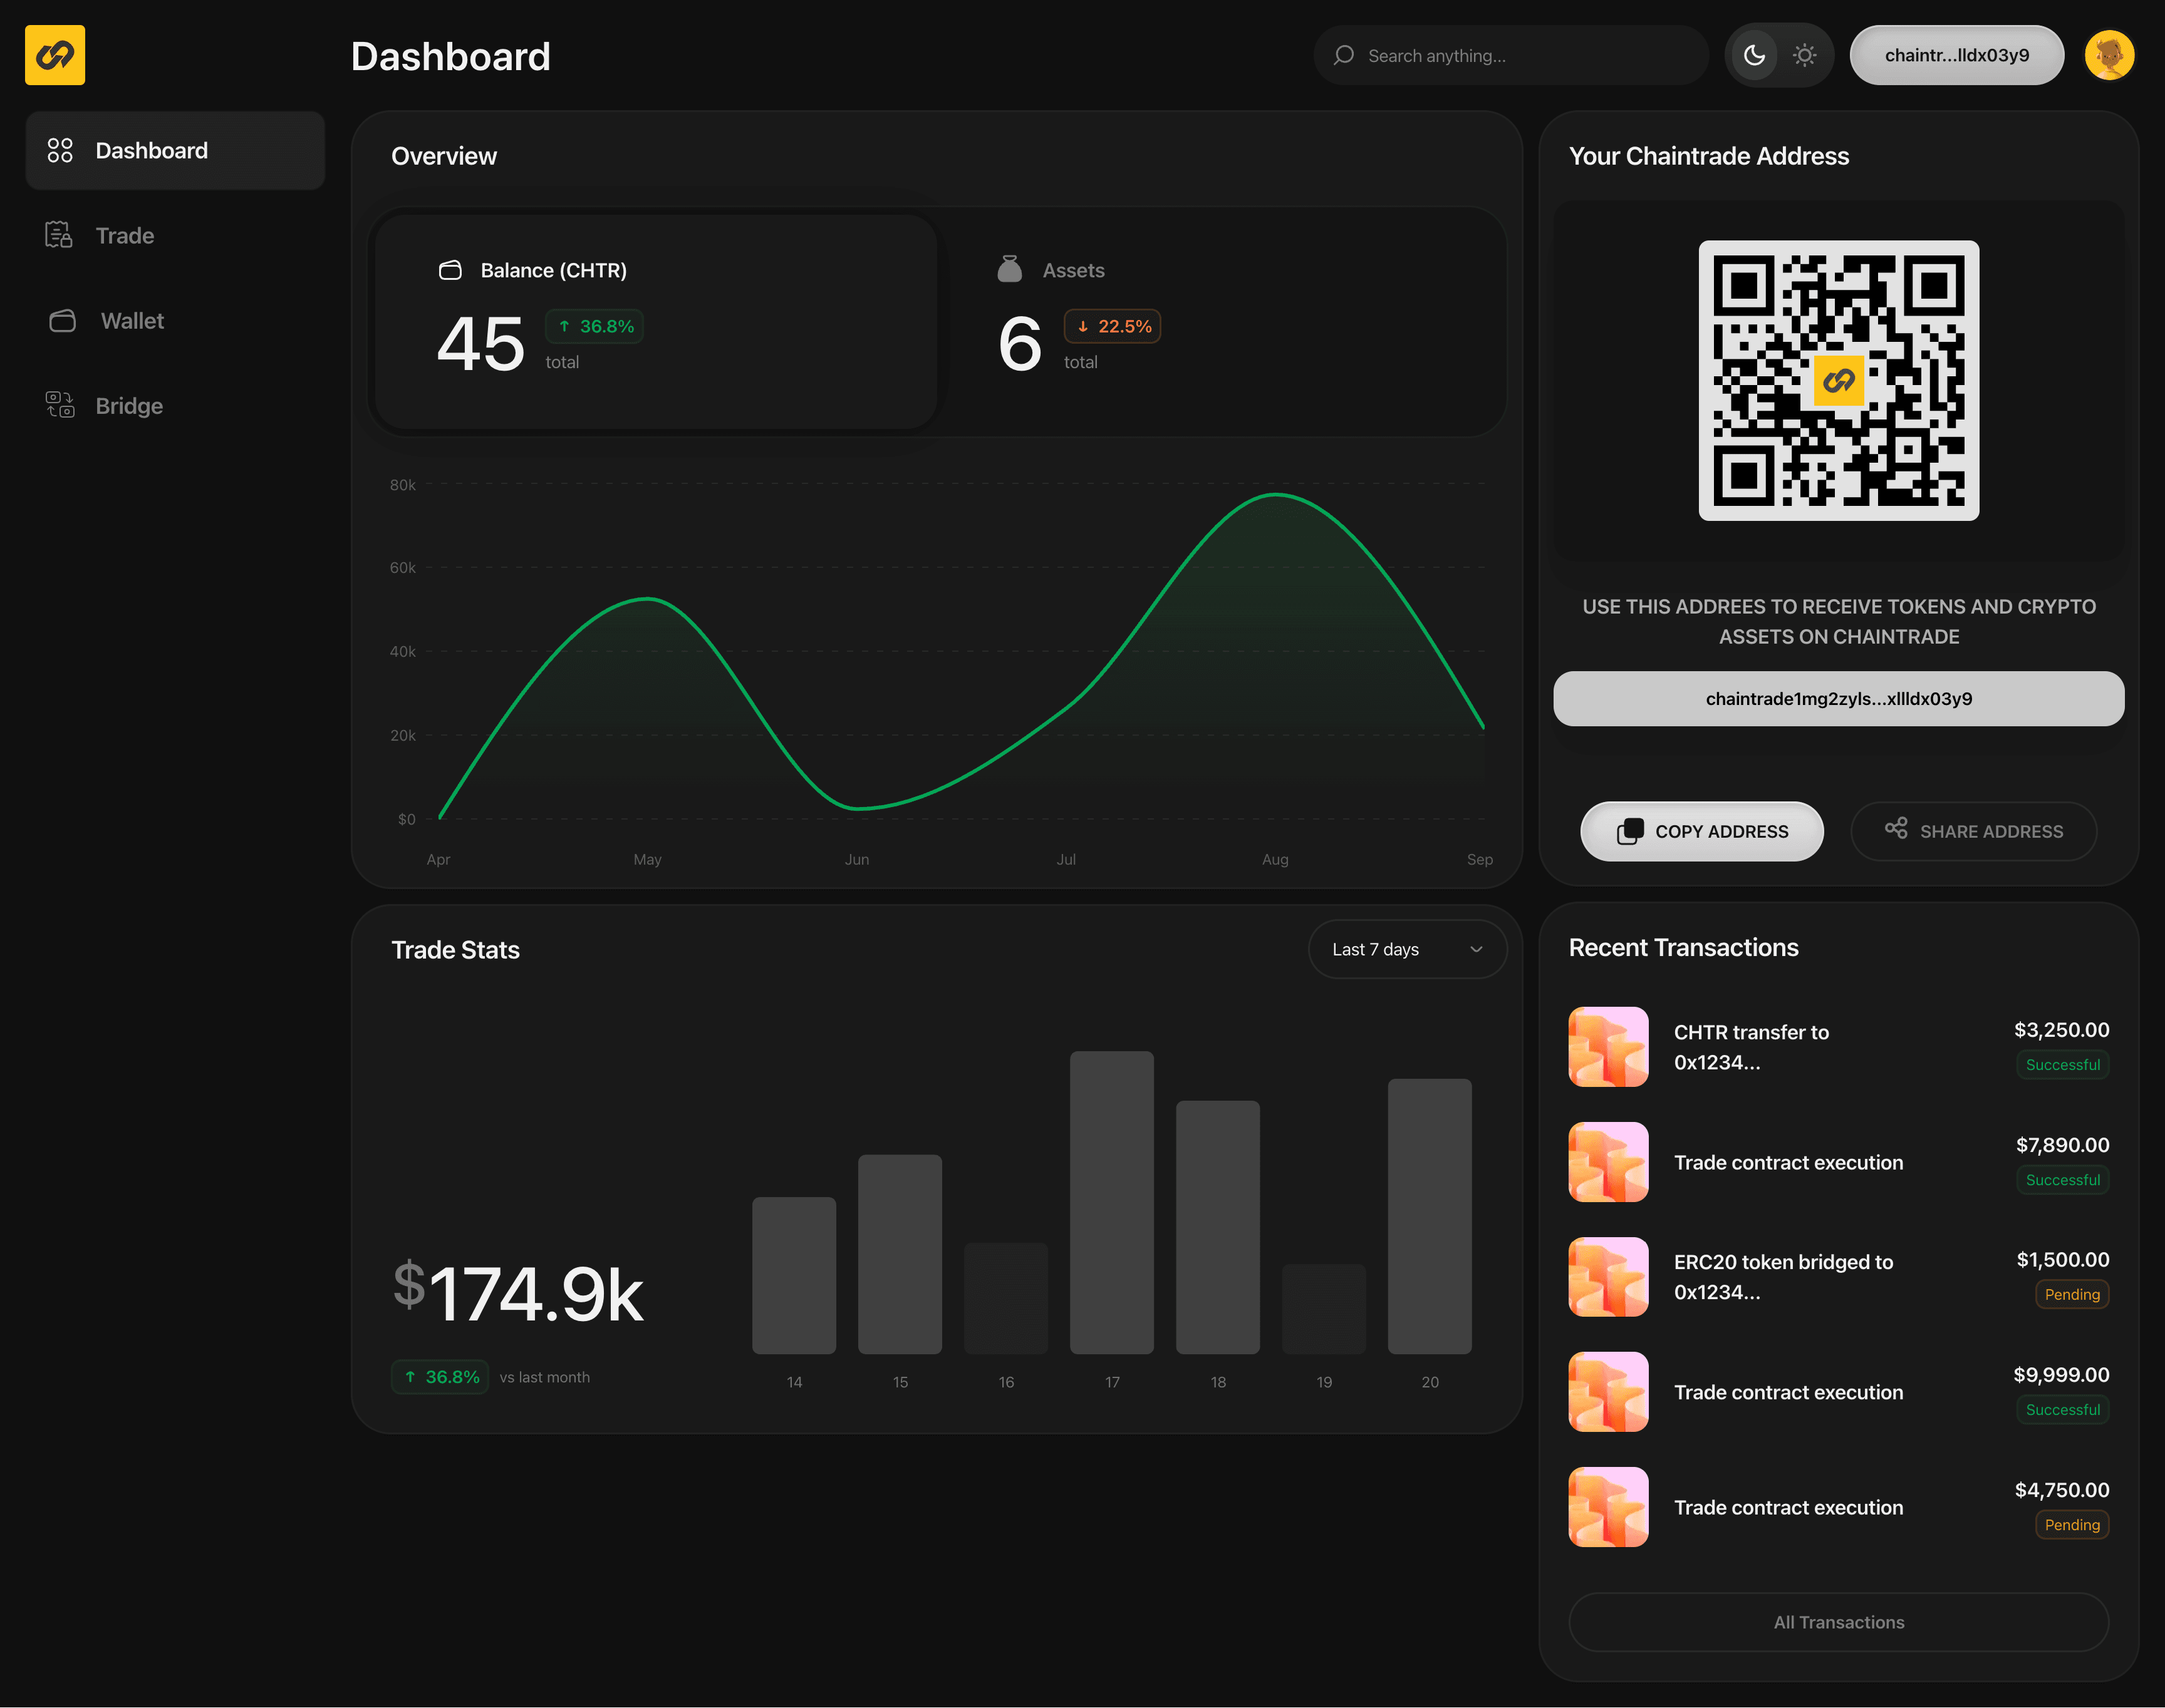Click the 36.8% vs last month badge
2165x1708 pixels.
tap(440, 1377)
